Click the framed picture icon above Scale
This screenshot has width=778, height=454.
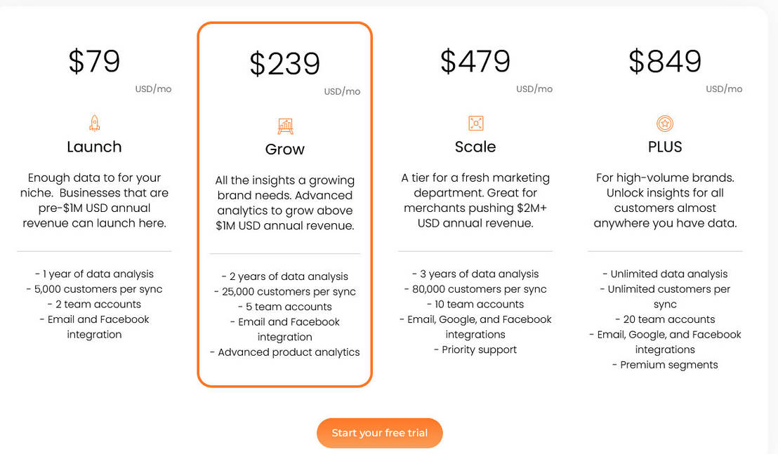pos(475,122)
